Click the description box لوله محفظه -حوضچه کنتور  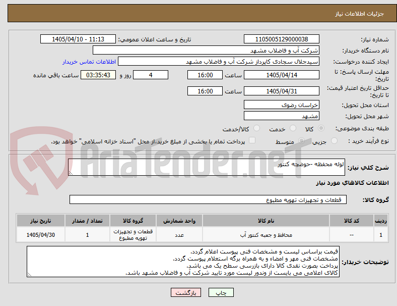(207, 167)
